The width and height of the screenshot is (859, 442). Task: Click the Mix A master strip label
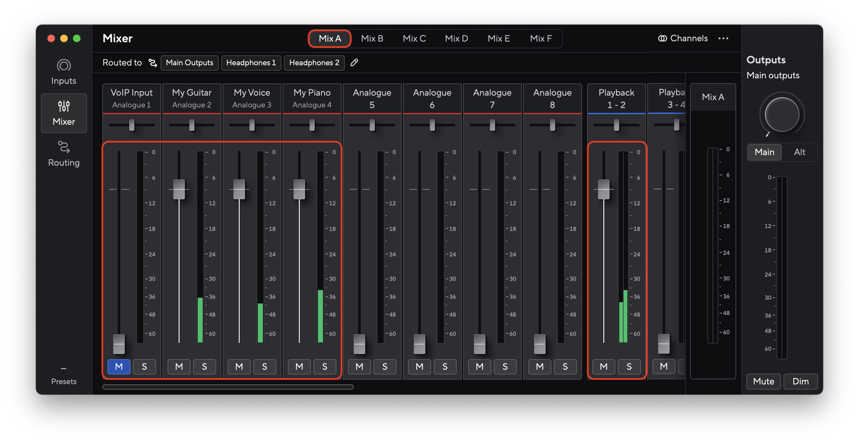(713, 97)
